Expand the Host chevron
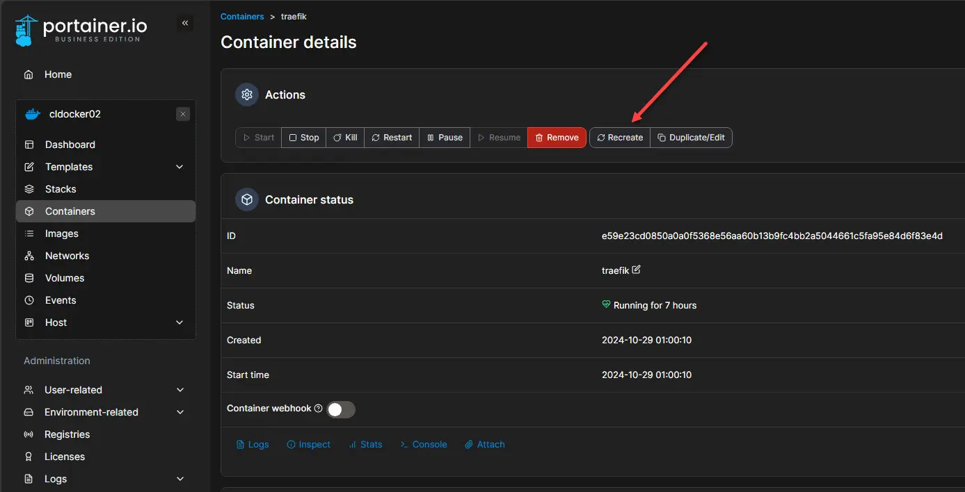 pyautogui.click(x=180, y=322)
